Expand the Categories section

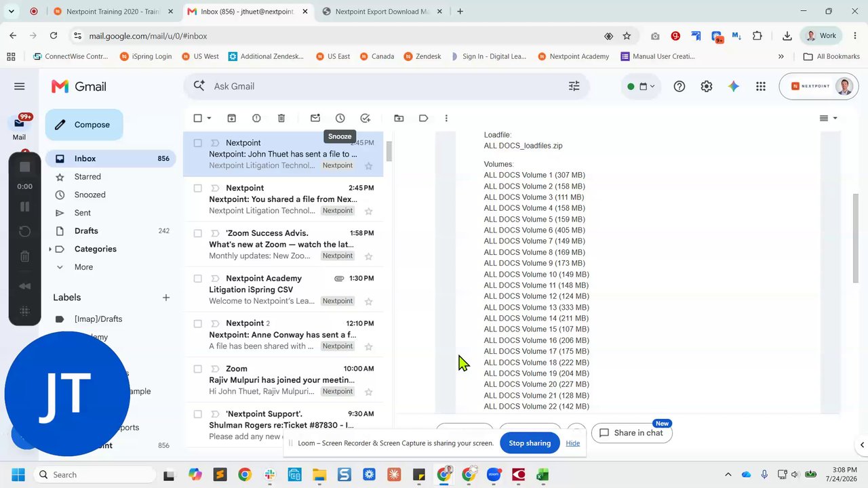(50, 249)
